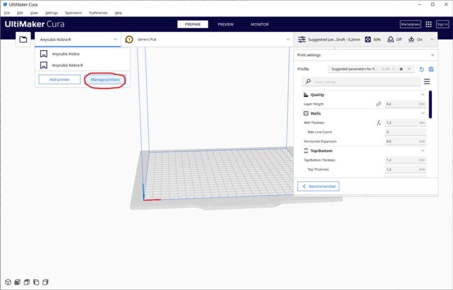The image size is (453, 290).
Task: Click the Add printer button
Action: coord(60,80)
